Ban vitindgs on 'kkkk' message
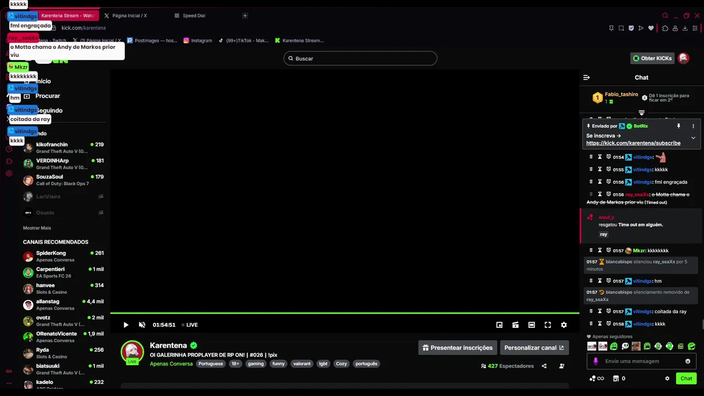The height and width of the screenshot is (396, 704). pos(609,324)
